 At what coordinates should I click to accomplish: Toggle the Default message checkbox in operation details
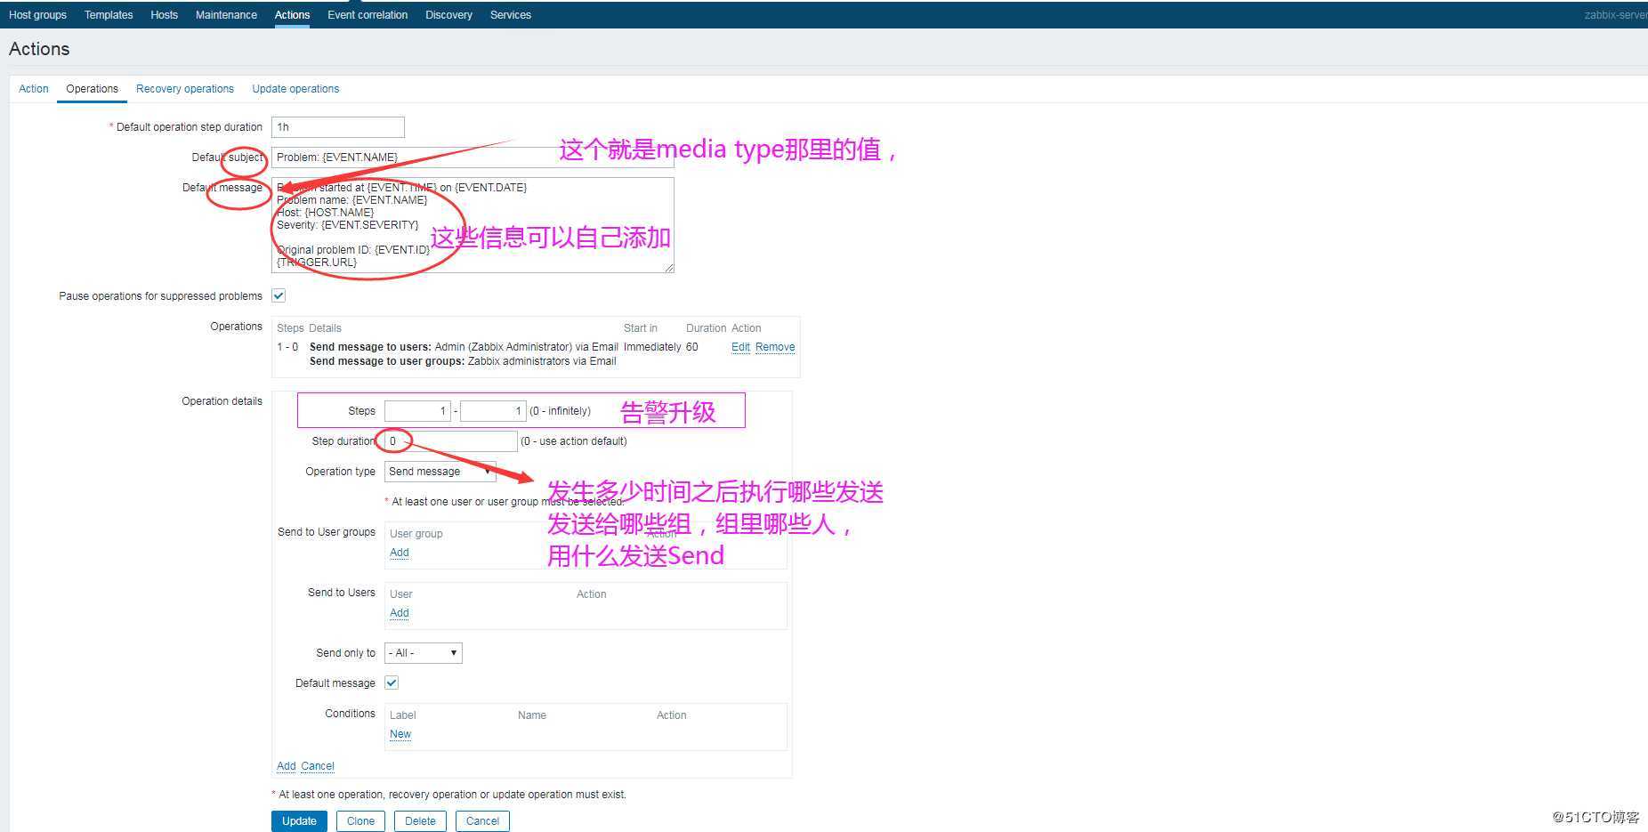(x=392, y=683)
